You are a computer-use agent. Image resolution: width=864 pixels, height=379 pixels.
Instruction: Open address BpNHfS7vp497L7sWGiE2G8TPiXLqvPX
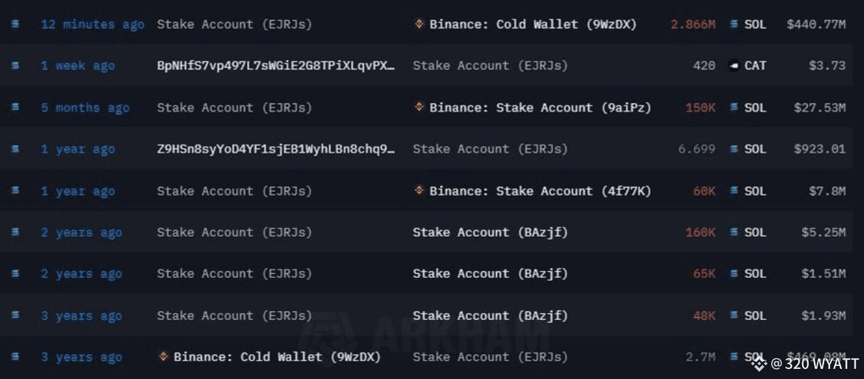point(276,66)
